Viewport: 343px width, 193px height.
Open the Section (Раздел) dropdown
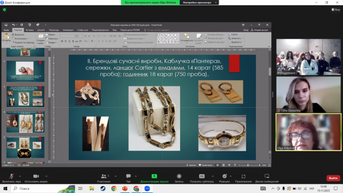(51, 42)
